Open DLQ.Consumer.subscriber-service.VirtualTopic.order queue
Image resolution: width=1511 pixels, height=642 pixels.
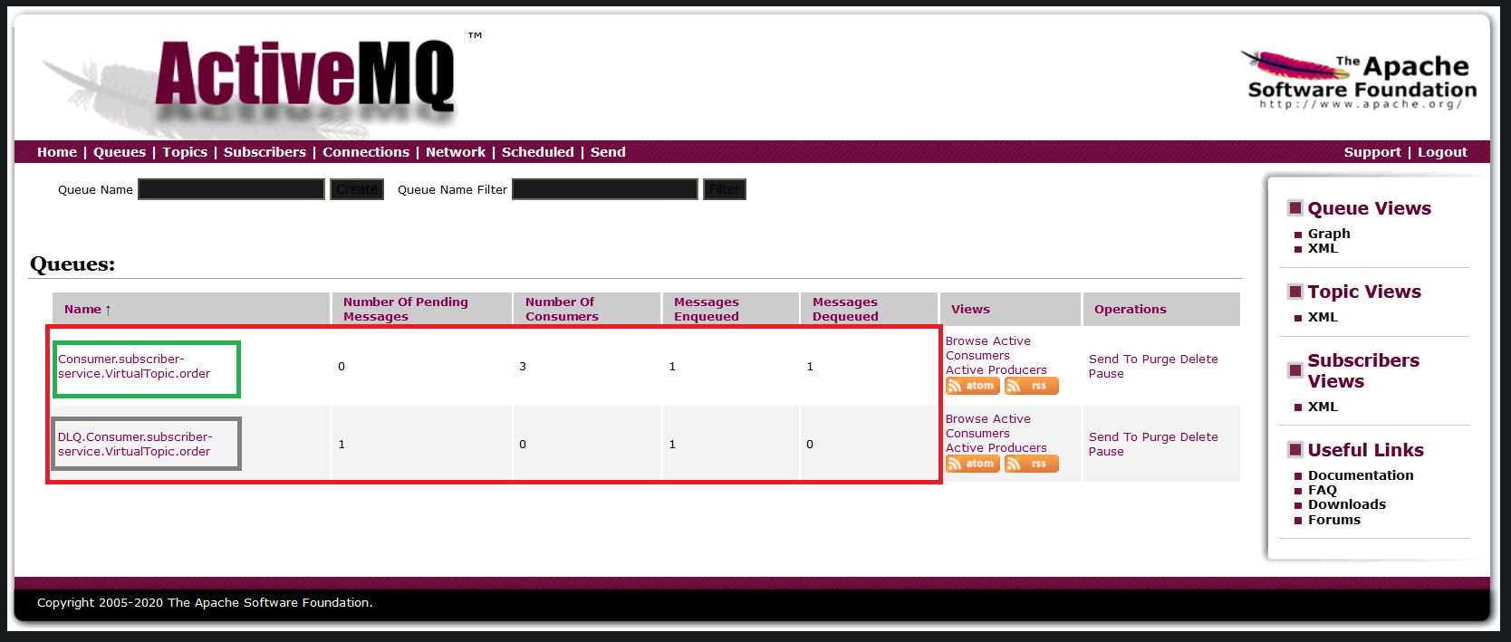point(135,445)
